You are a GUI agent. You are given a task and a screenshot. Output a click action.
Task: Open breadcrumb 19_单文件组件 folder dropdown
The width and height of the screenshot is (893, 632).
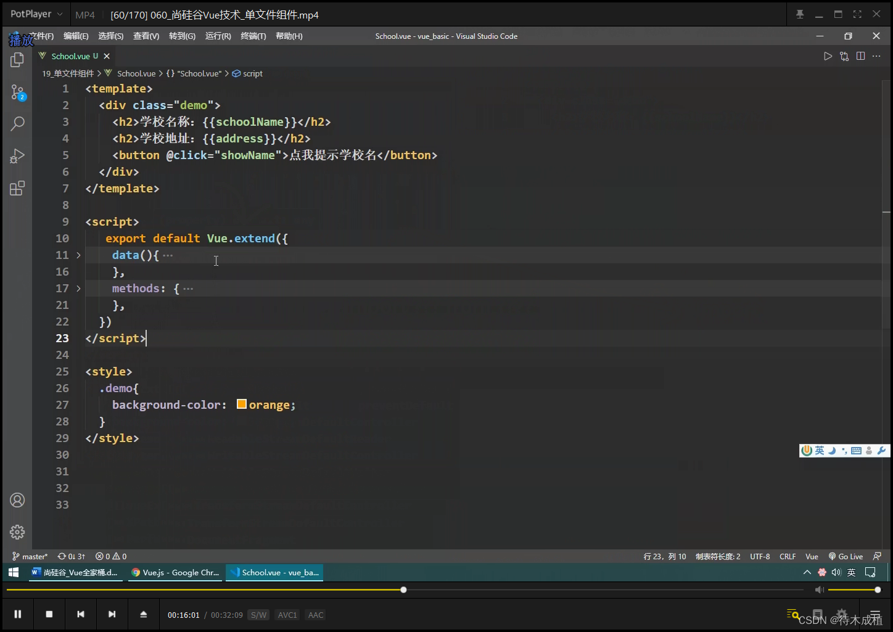click(68, 73)
